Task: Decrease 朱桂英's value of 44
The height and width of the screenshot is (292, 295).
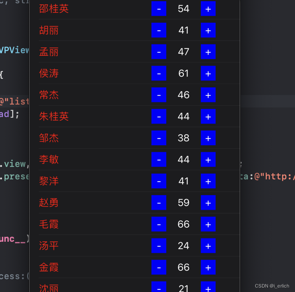Action: pyautogui.click(x=159, y=116)
